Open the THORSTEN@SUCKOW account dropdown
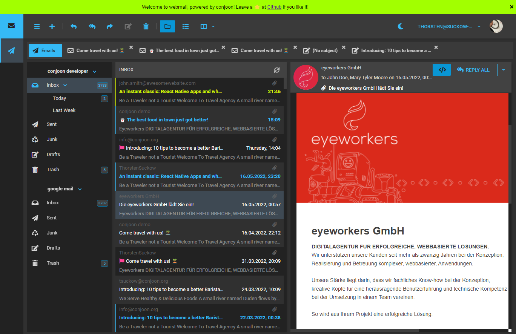 coord(449,27)
